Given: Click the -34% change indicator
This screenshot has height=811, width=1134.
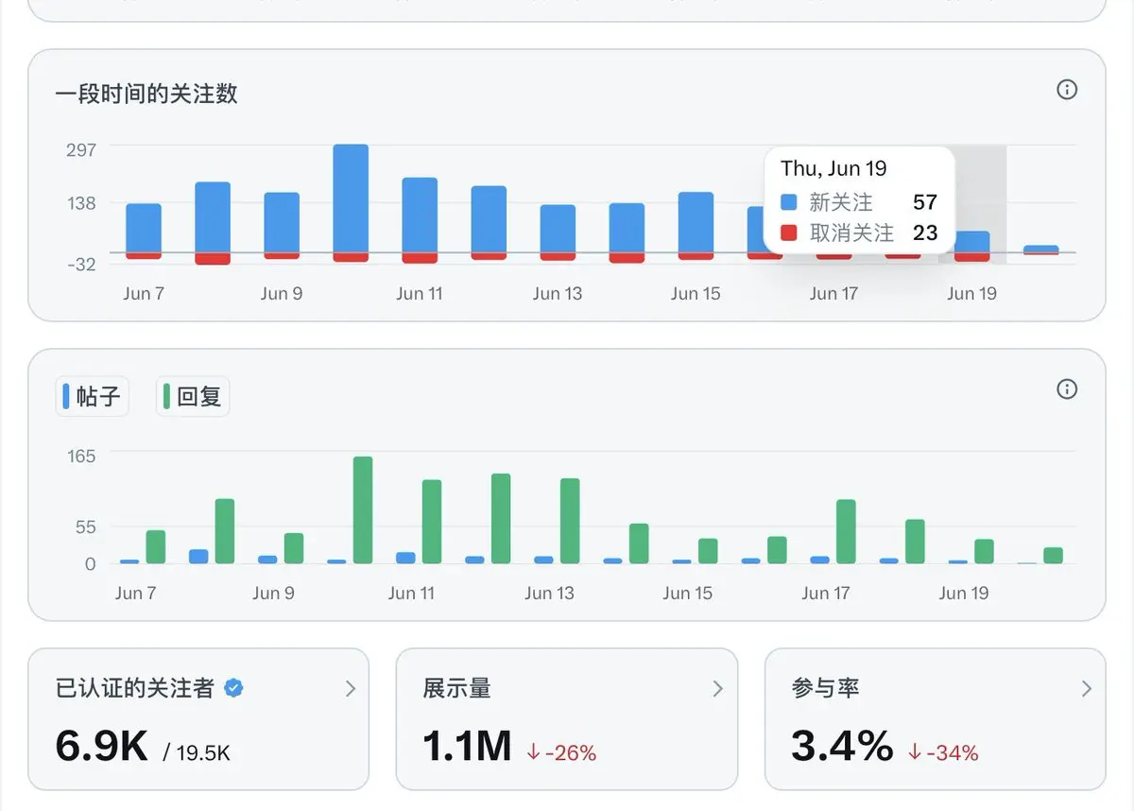Looking at the screenshot, I should coord(943,753).
